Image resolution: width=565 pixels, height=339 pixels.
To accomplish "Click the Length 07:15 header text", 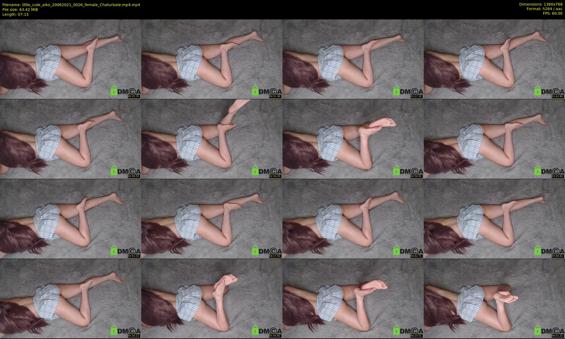I will point(15,14).
